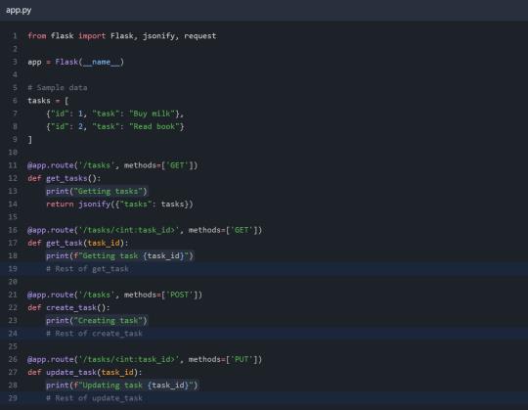Click the 'POST' method string

[180, 295]
